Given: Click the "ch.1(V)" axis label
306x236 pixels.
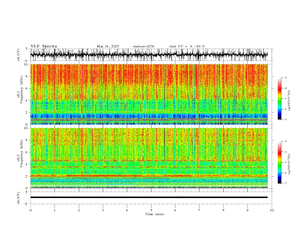Looking at the screenshot, I should coord(19,55).
